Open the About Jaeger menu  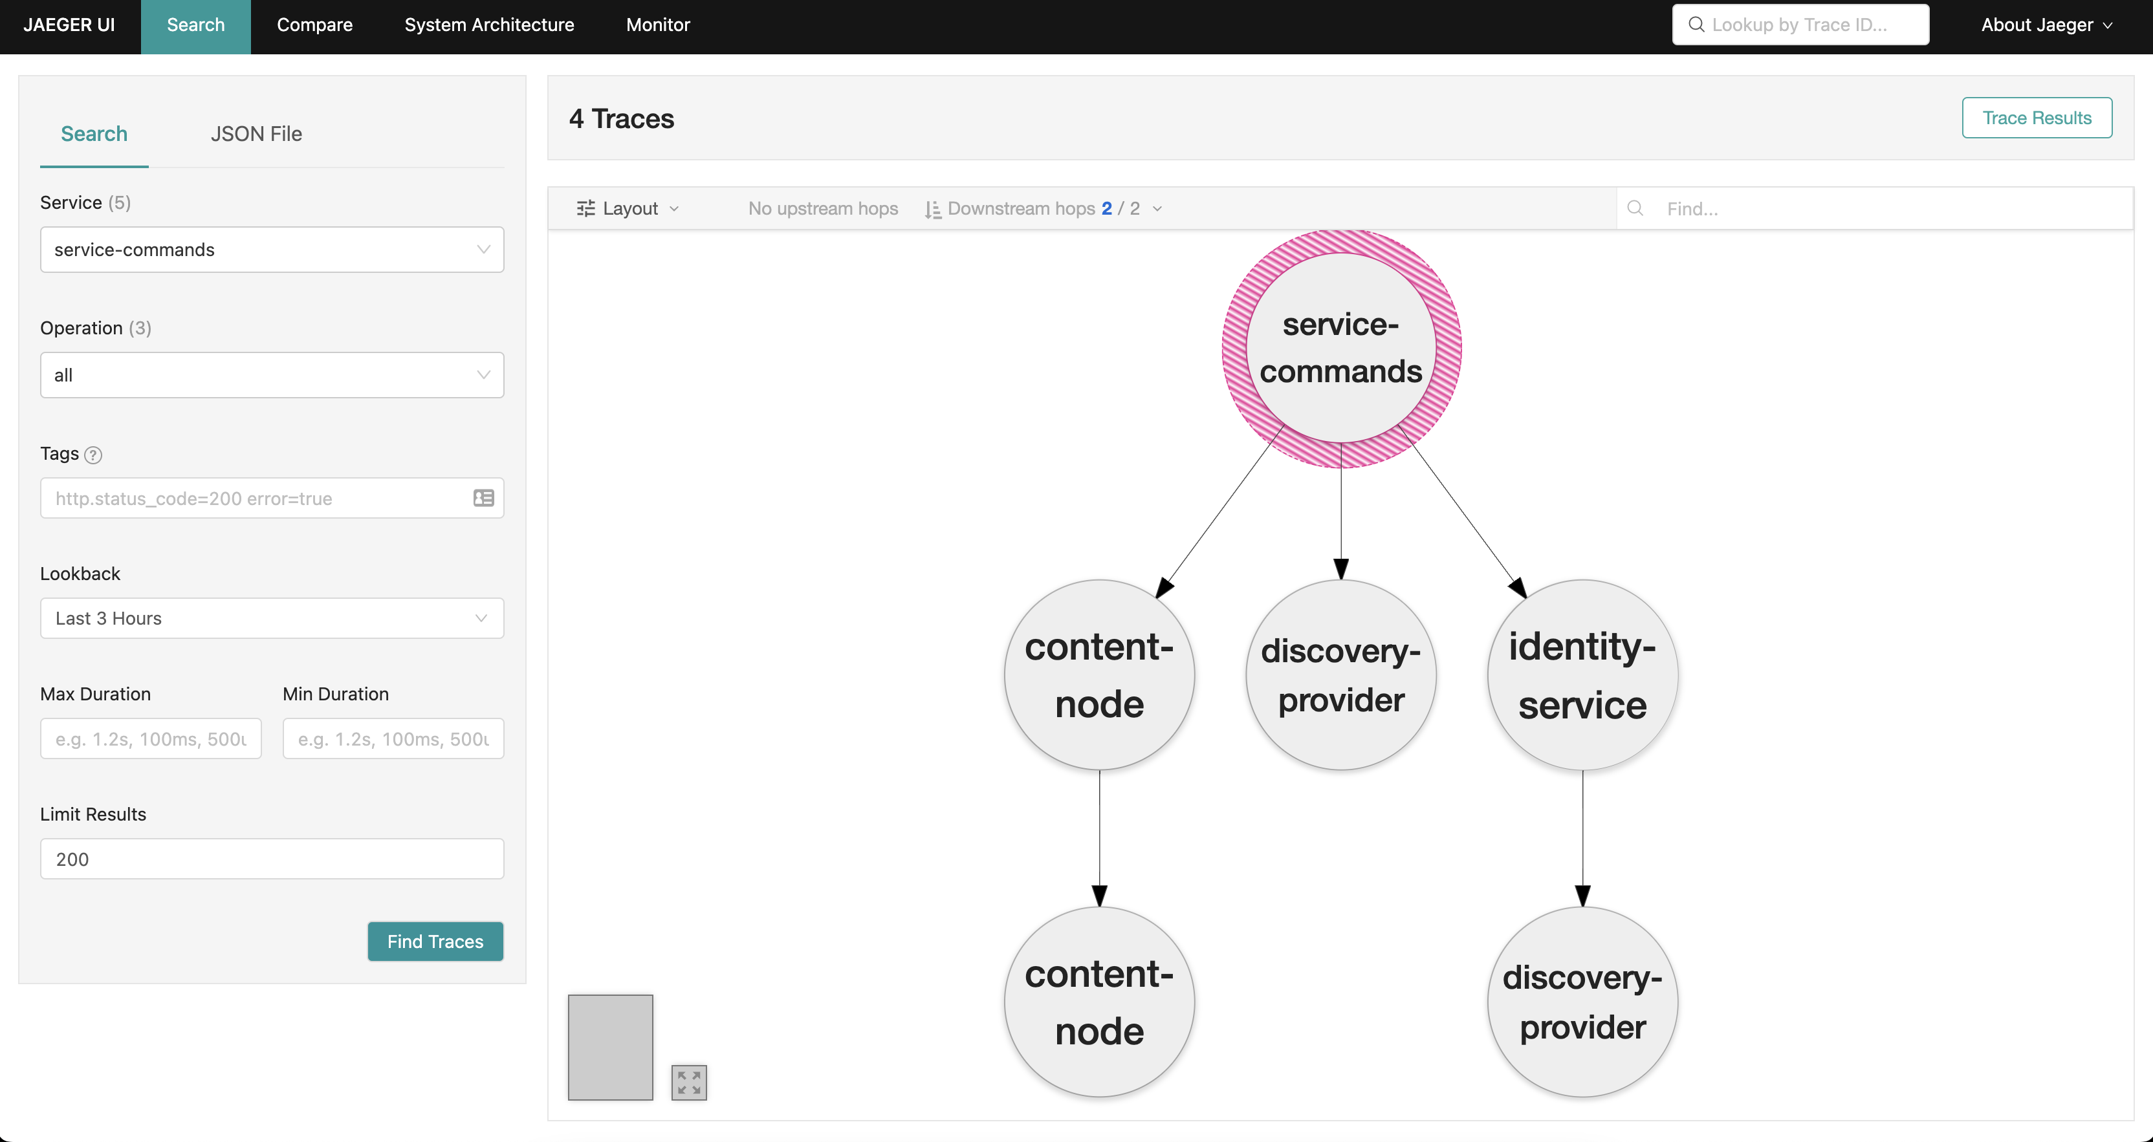[2045, 25]
